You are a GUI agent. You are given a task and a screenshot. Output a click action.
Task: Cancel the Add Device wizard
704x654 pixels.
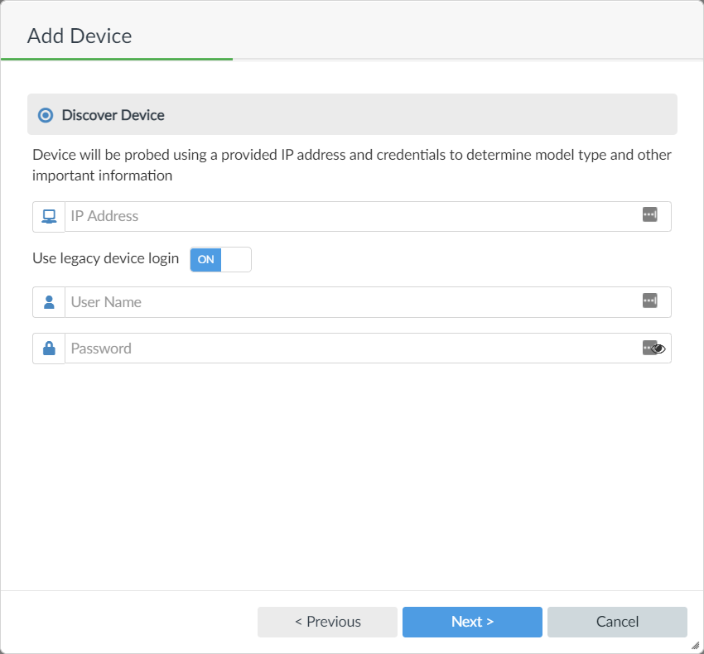(x=617, y=622)
